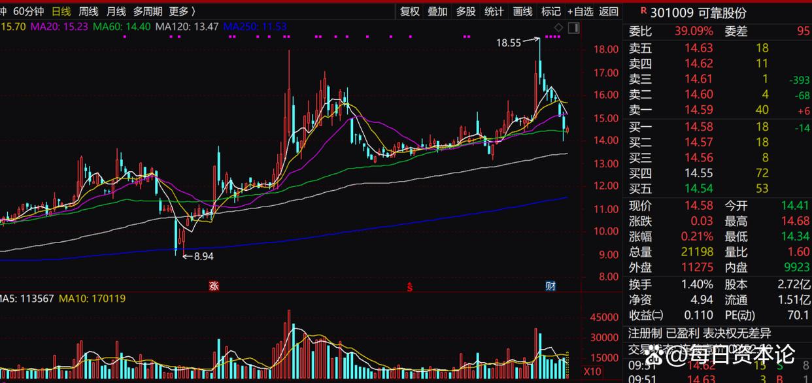Open the 涨 event marker on the timeline
812x383 pixels.
(x=213, y=286)
